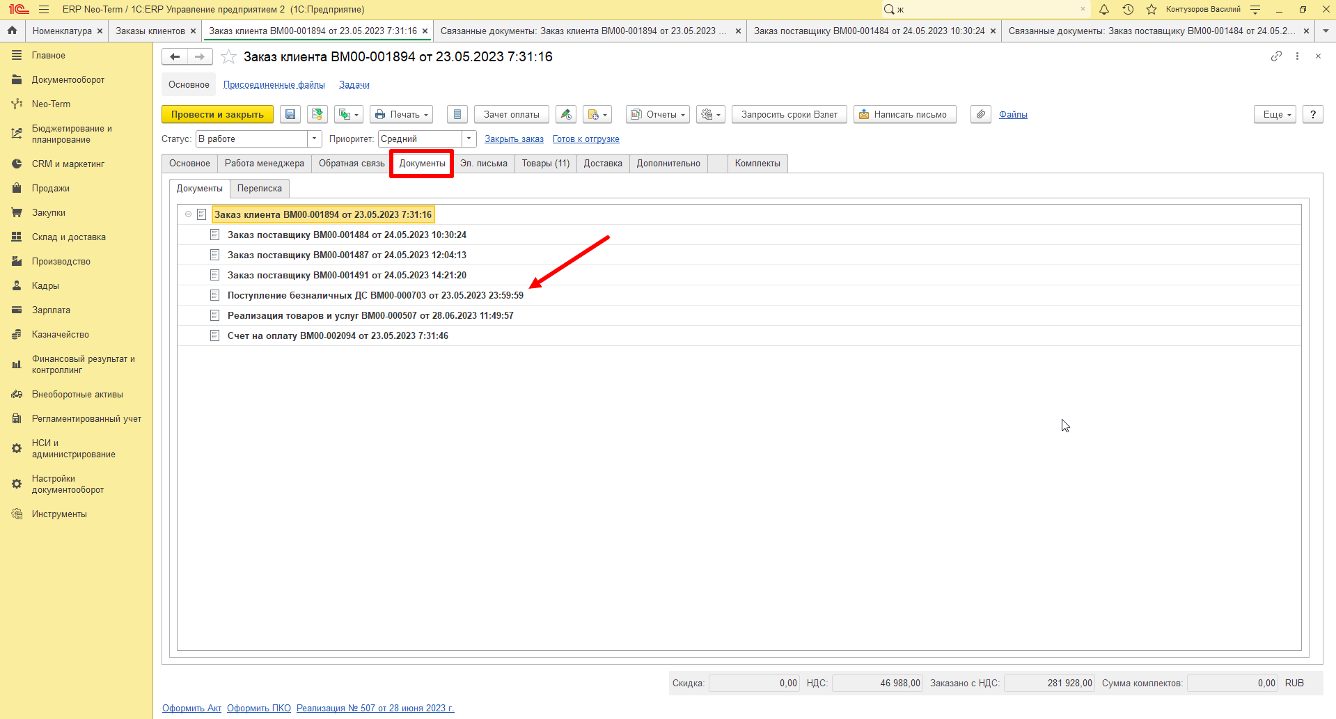Click the Закрыть заказ link

[x=514, y=139]
